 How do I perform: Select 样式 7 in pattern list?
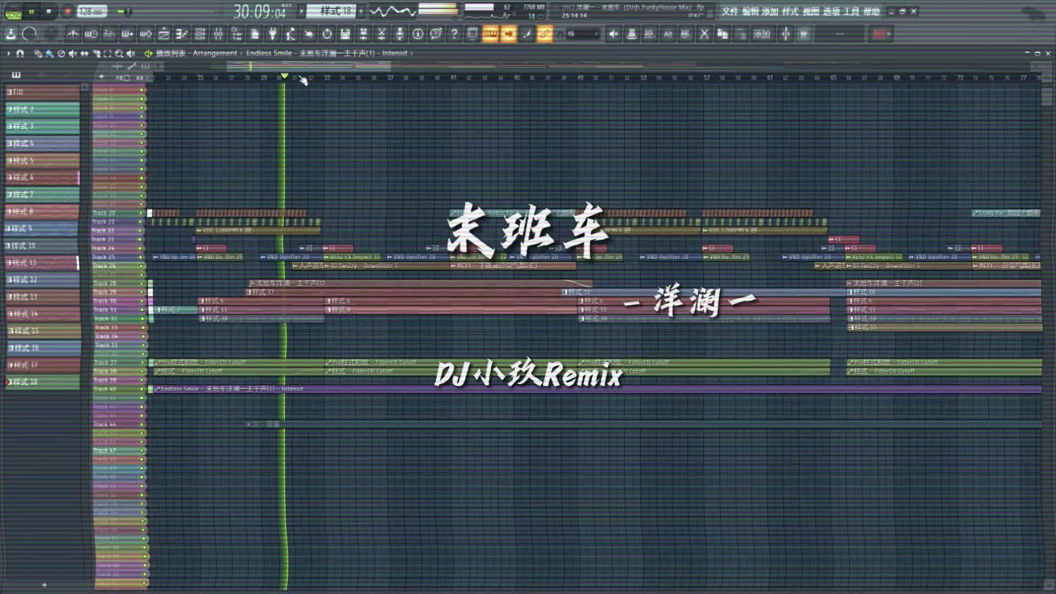pyautogui.click(x=42, y=195)
